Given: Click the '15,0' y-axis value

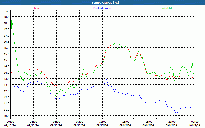Looking at the screenshot, I should [x=7, y=60].
